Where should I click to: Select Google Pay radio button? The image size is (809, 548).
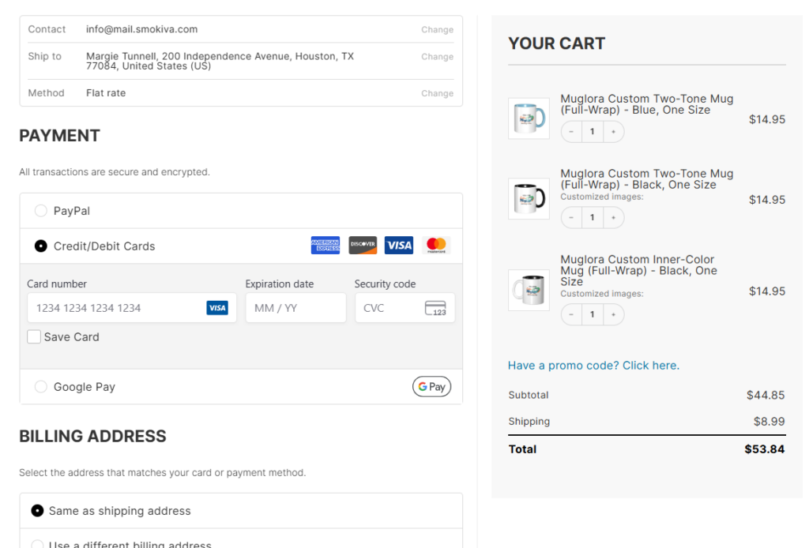tap(41, 387)
